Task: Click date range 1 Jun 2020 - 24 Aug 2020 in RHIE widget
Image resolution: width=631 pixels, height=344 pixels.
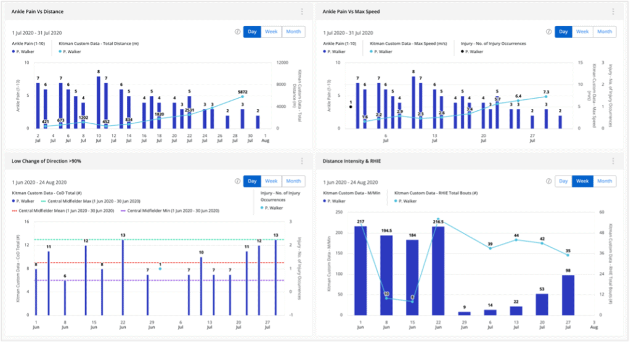Action: coord(350,182)
